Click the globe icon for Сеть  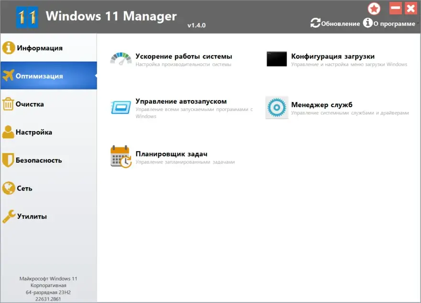tap(9, 188)
